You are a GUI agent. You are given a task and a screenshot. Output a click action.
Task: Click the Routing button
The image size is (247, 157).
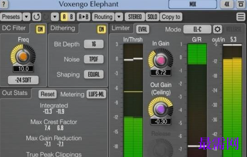point(103,17)
